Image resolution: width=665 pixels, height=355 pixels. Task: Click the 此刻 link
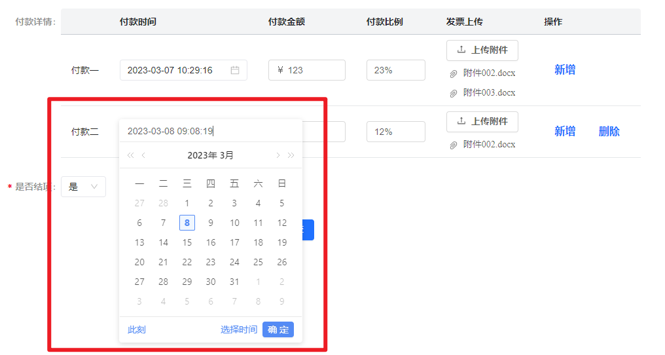click(137, 329)
